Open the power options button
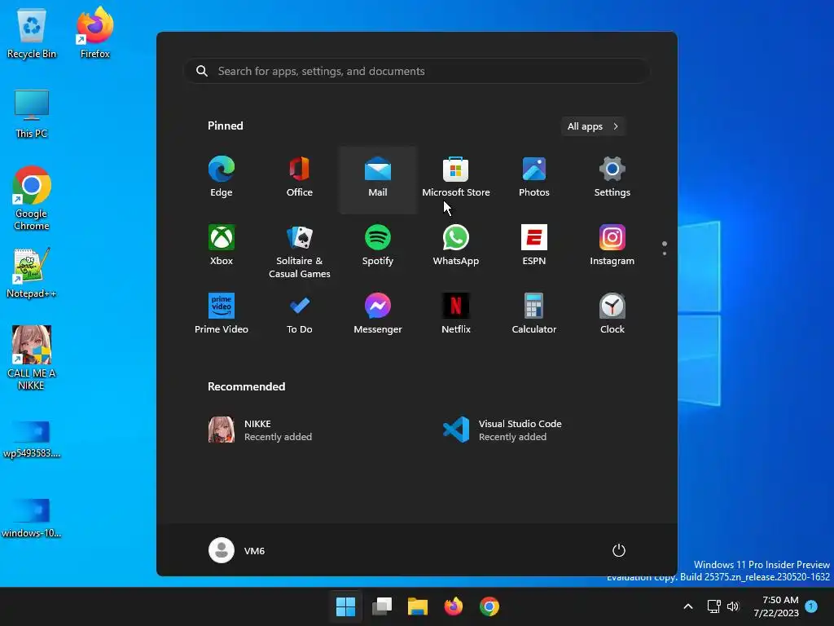Viewport: 834px width, 626px height. coord(619,550)
